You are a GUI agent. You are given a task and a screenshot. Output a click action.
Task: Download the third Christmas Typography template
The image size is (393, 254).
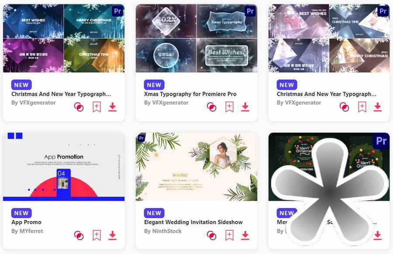click(378, 107)
